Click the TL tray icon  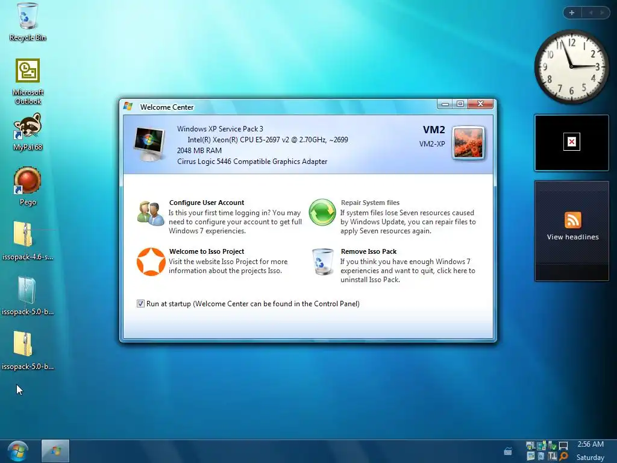(553, 456)
